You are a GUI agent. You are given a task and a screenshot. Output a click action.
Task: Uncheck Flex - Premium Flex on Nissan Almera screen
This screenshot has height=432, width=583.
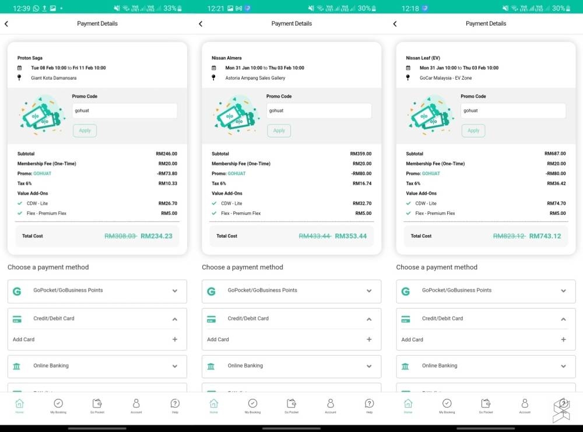pyautogui.click(x=214, y=213)
